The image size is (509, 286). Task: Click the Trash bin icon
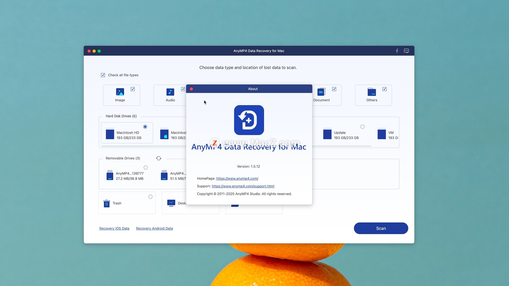[107, 203]
